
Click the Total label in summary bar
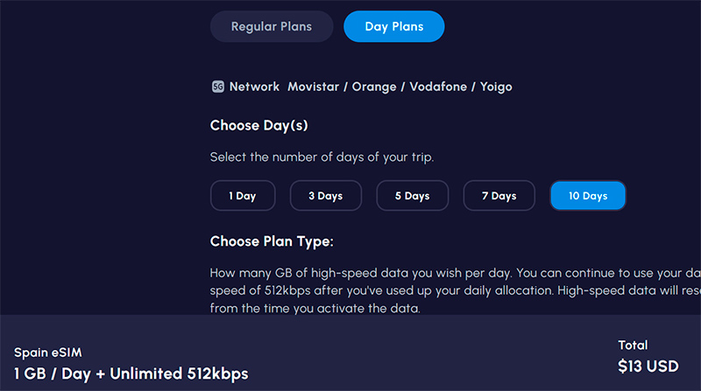pos(632,345)
